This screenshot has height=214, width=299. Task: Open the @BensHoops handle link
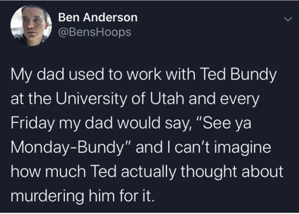pos(95,32)
